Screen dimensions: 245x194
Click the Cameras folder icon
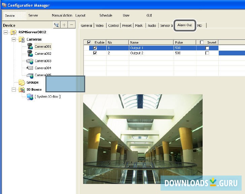coord(22,39)
